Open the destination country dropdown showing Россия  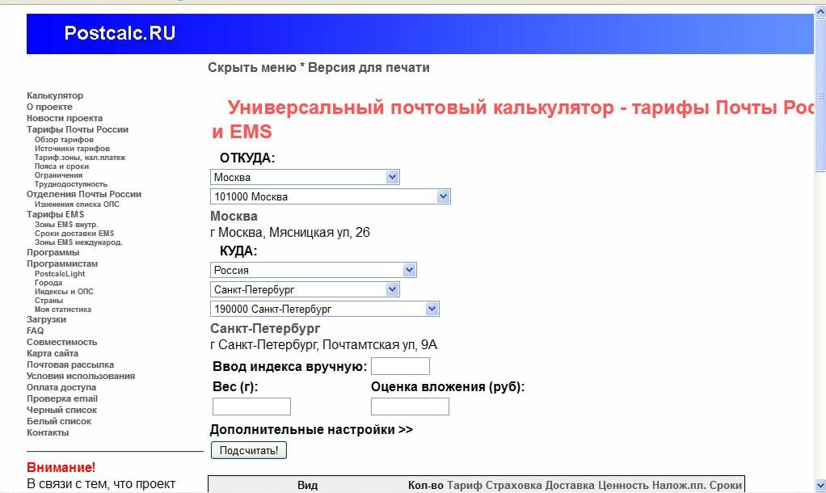click(x=313, y=270)
